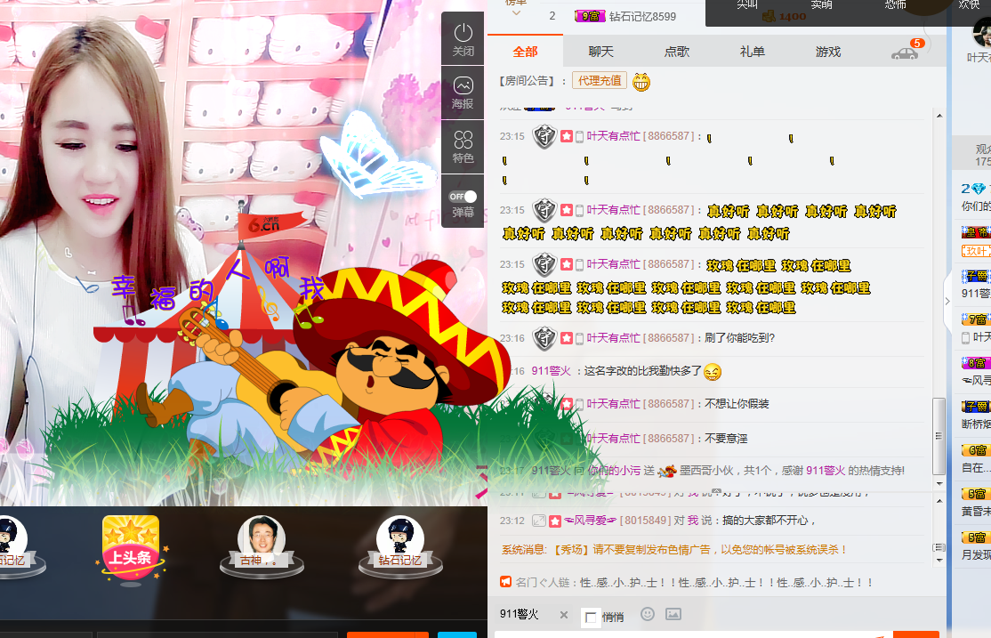Click the 9富 rank badge
The image size is (991, 638).
(590, 16)
